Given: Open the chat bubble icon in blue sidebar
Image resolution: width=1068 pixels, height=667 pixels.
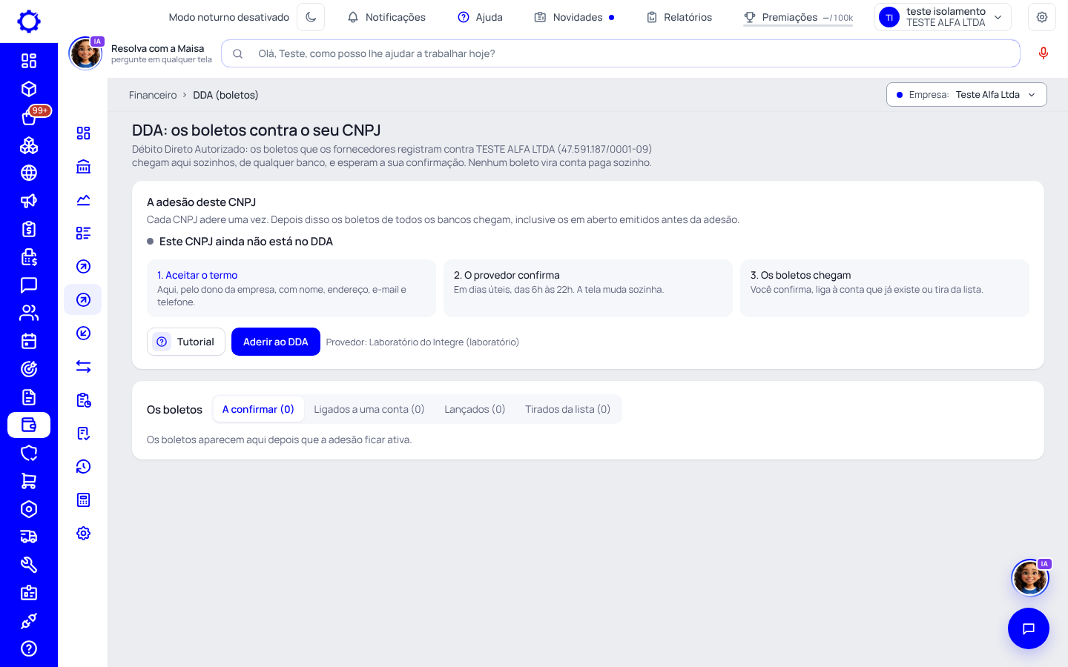Looking at the screenshot, I should 29,285.
